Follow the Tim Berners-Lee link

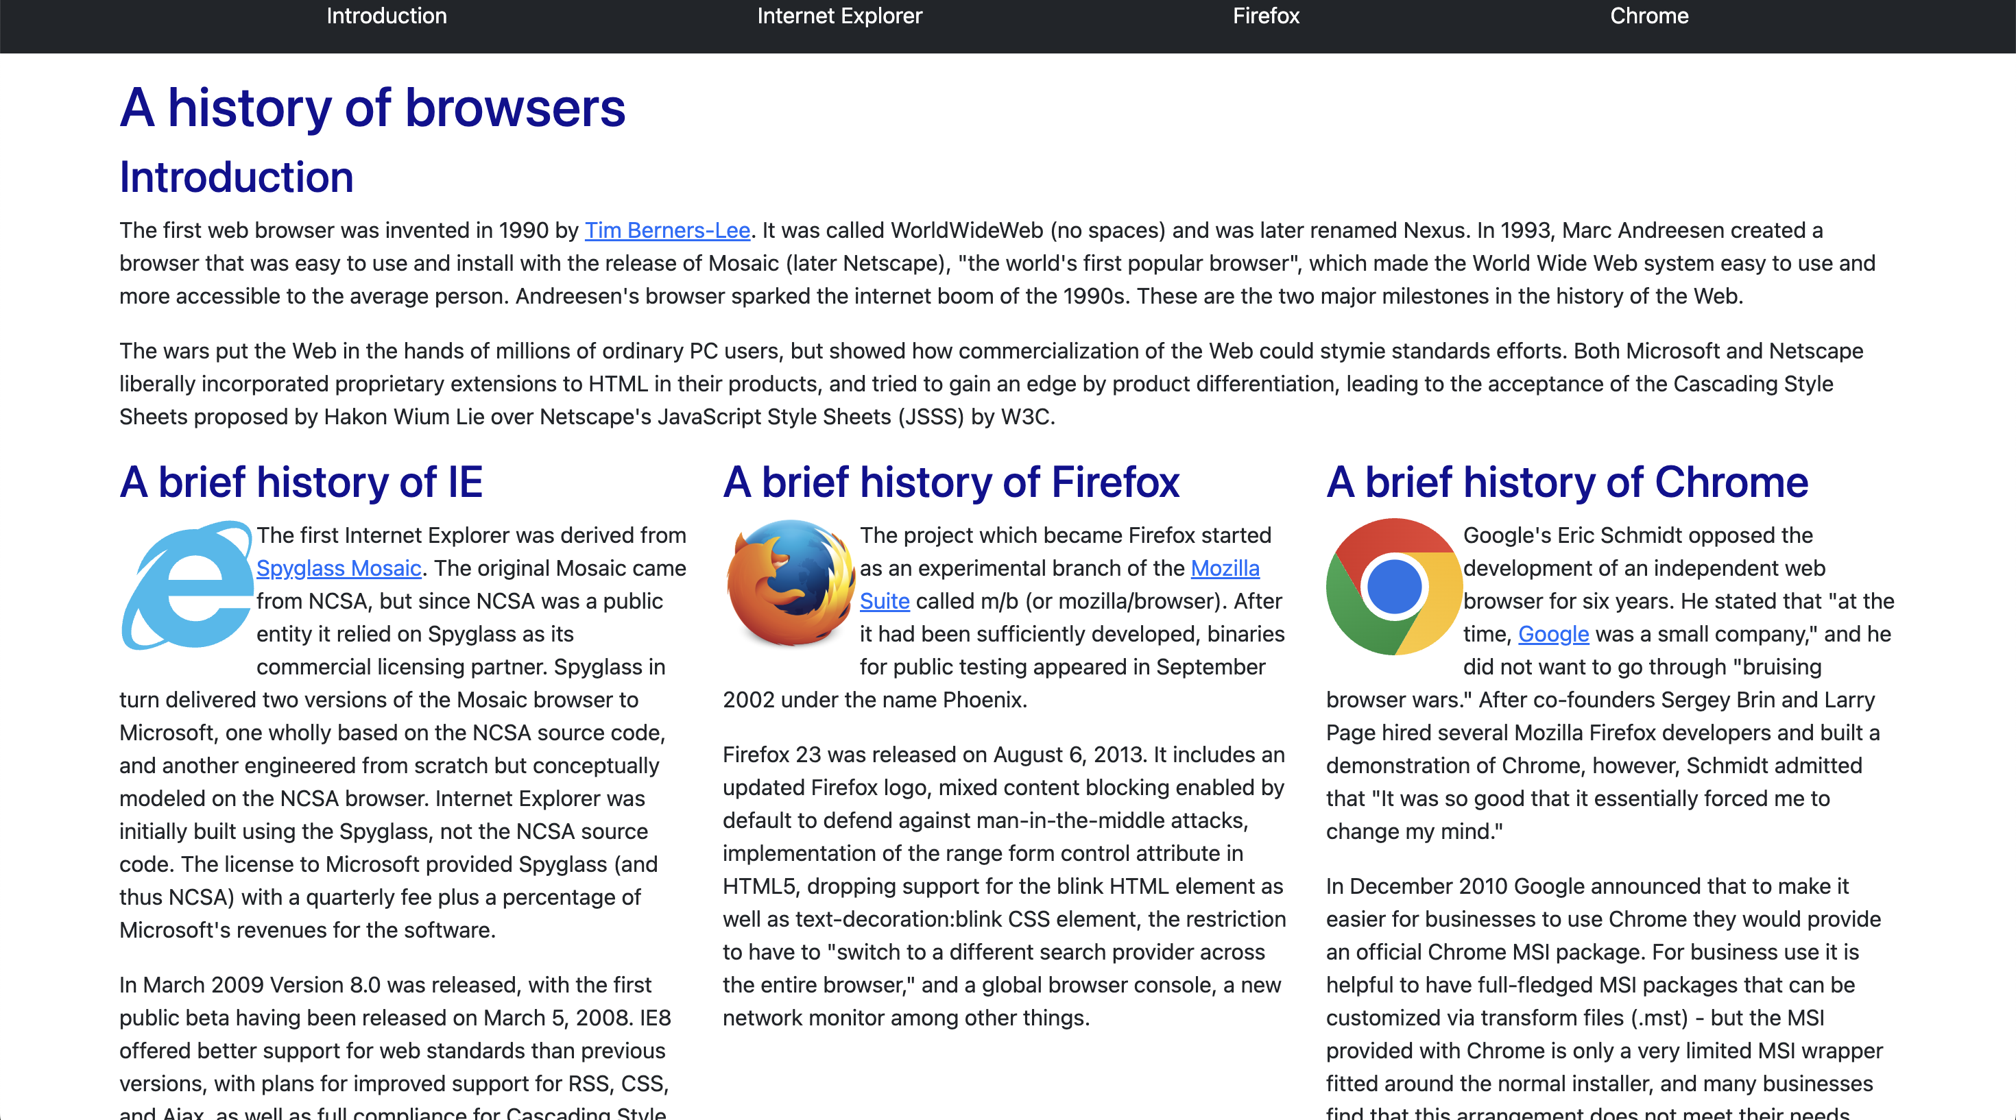[x=668, y=230]
